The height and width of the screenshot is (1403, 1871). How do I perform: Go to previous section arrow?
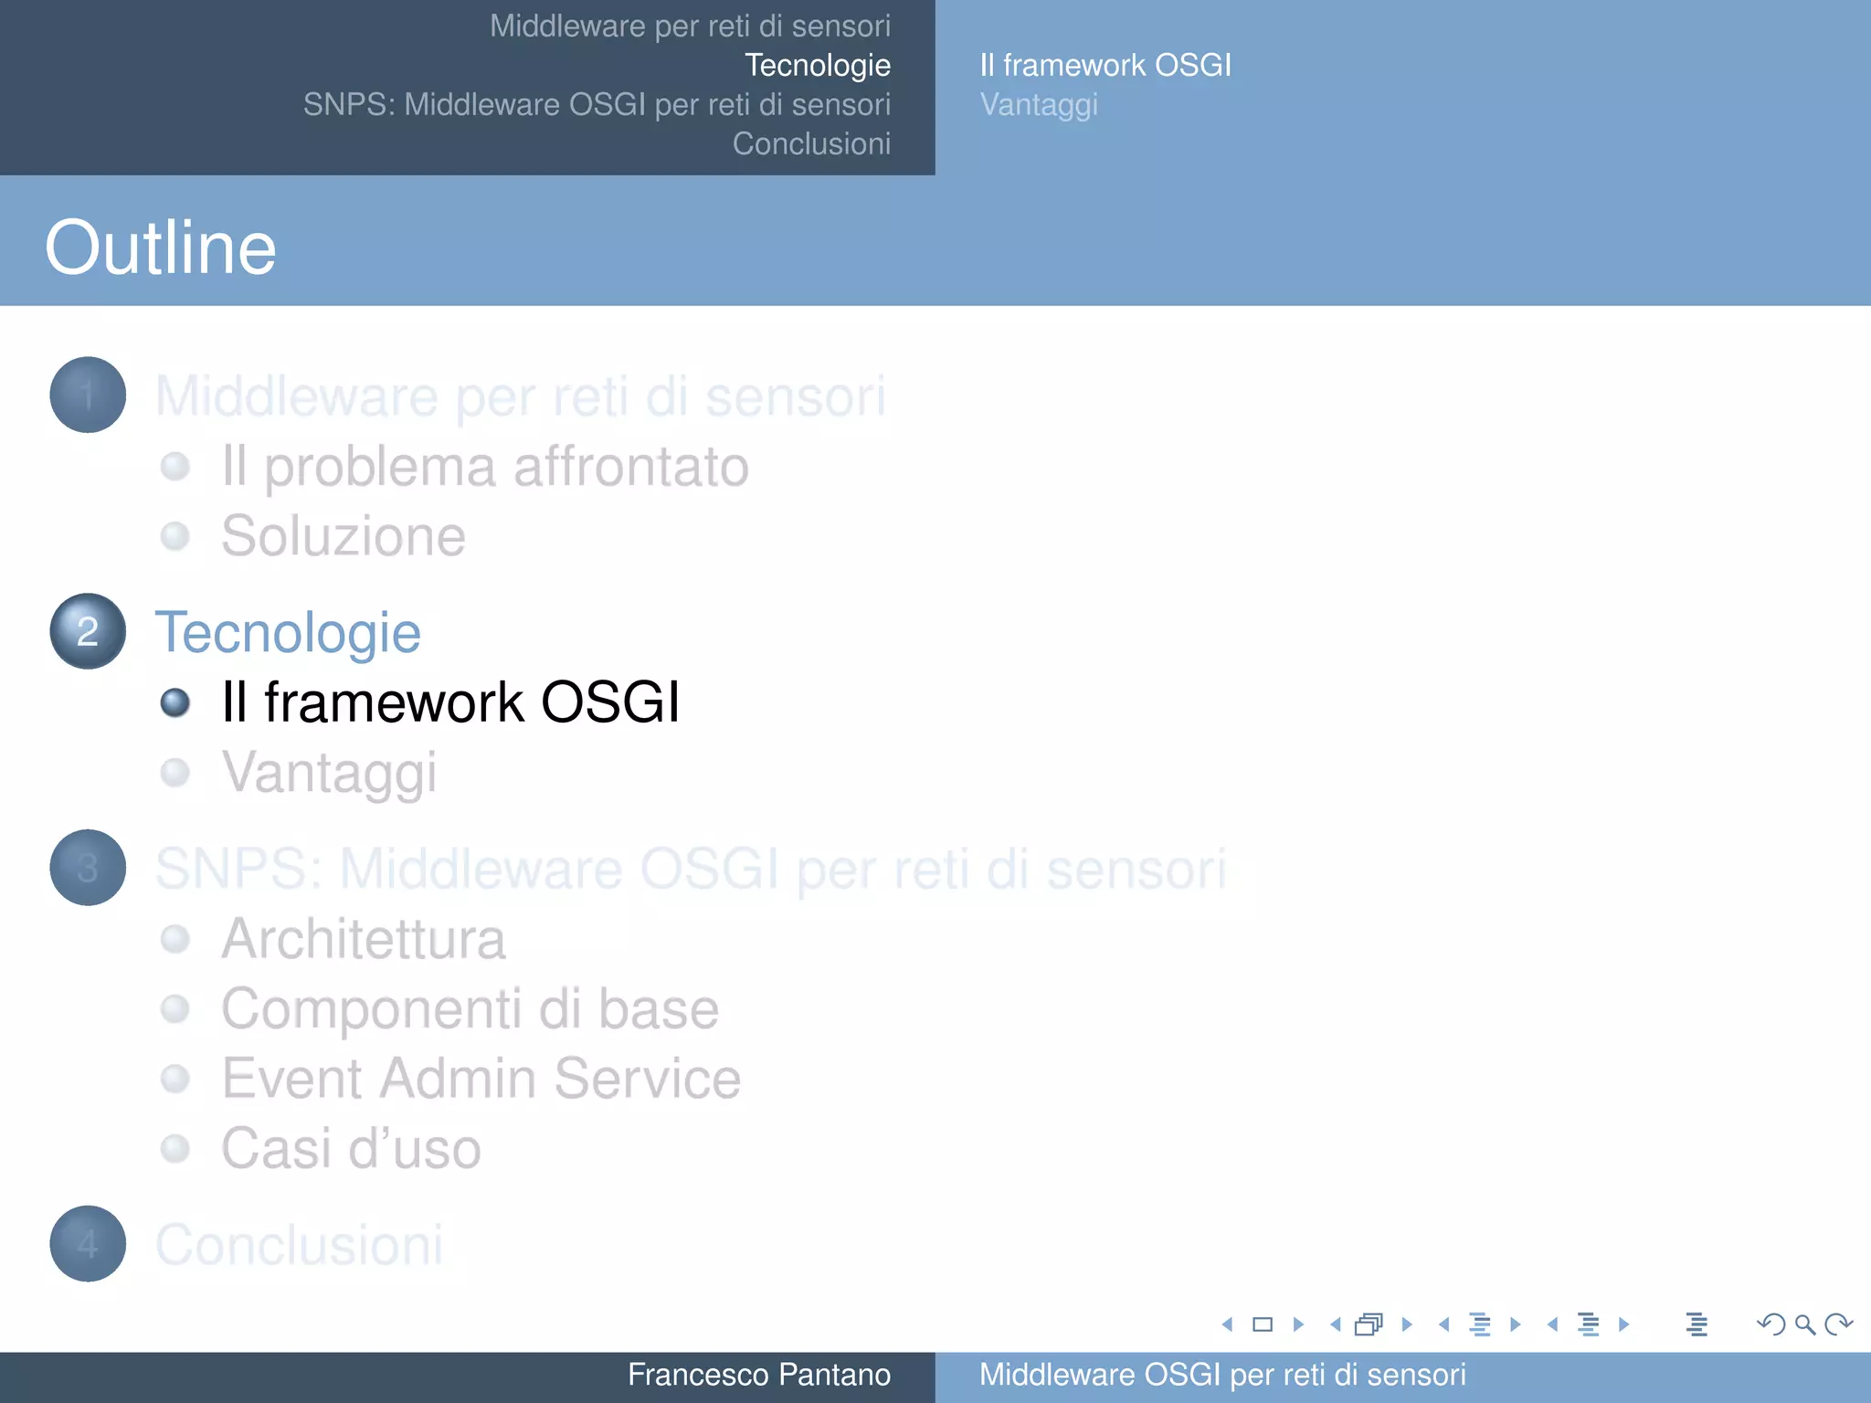click(1552, 1324)
